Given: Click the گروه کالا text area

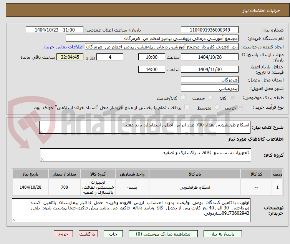Looking at the screenshot, I should click(x=145, y=155).
